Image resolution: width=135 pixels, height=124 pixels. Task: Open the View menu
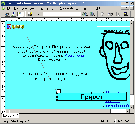tap(24, 8)
